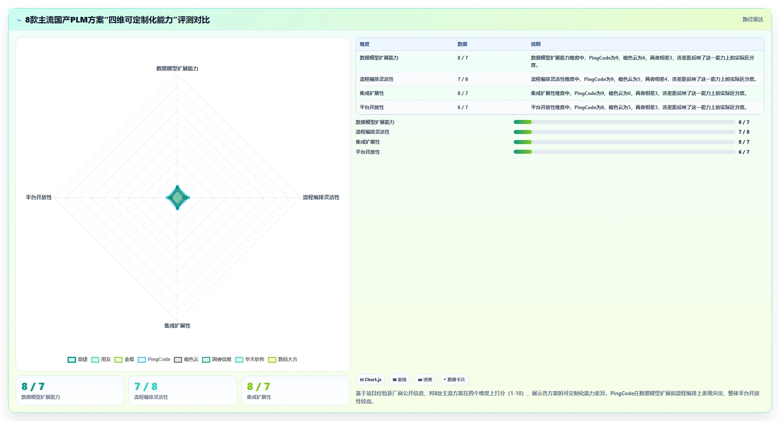The image size is (780, 421).
Task: Select the 数据模型扩展能力 table row cell
Action: coord(379,58)
